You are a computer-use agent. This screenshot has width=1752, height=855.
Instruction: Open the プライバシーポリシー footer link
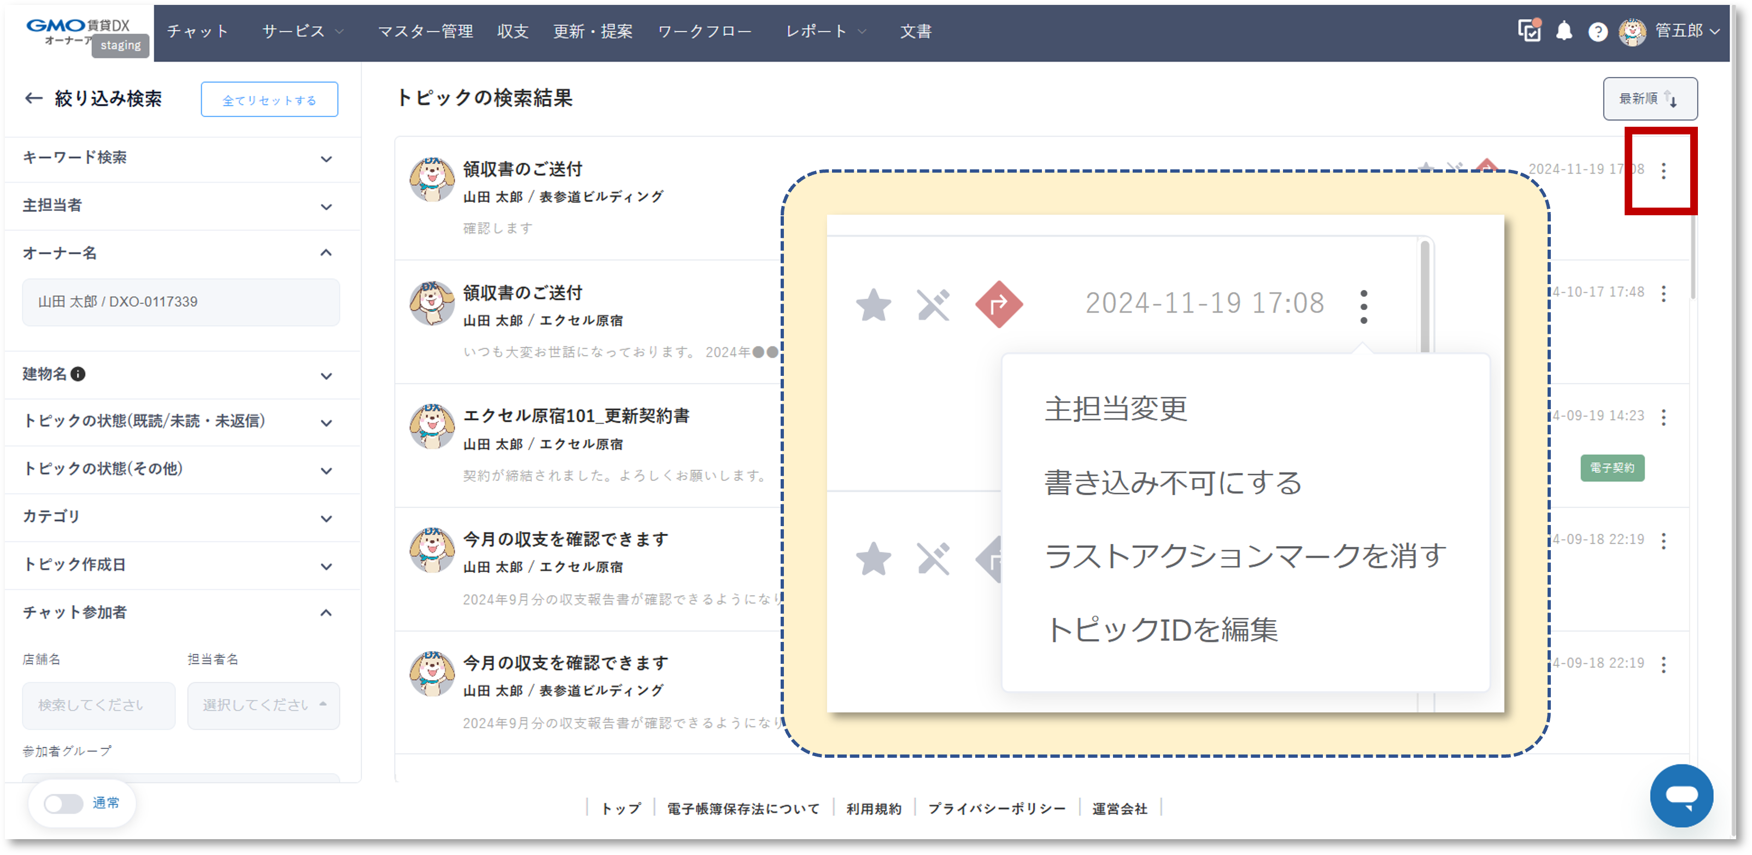(x=997, y=808)
